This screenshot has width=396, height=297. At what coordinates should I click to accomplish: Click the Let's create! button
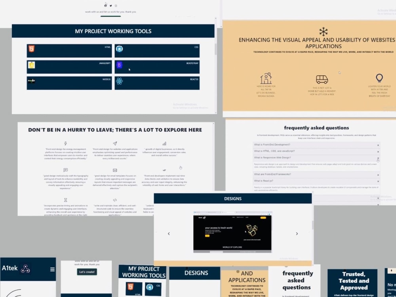point(87,272)
